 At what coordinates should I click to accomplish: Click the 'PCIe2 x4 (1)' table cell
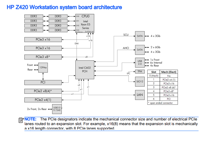point(169,80)
